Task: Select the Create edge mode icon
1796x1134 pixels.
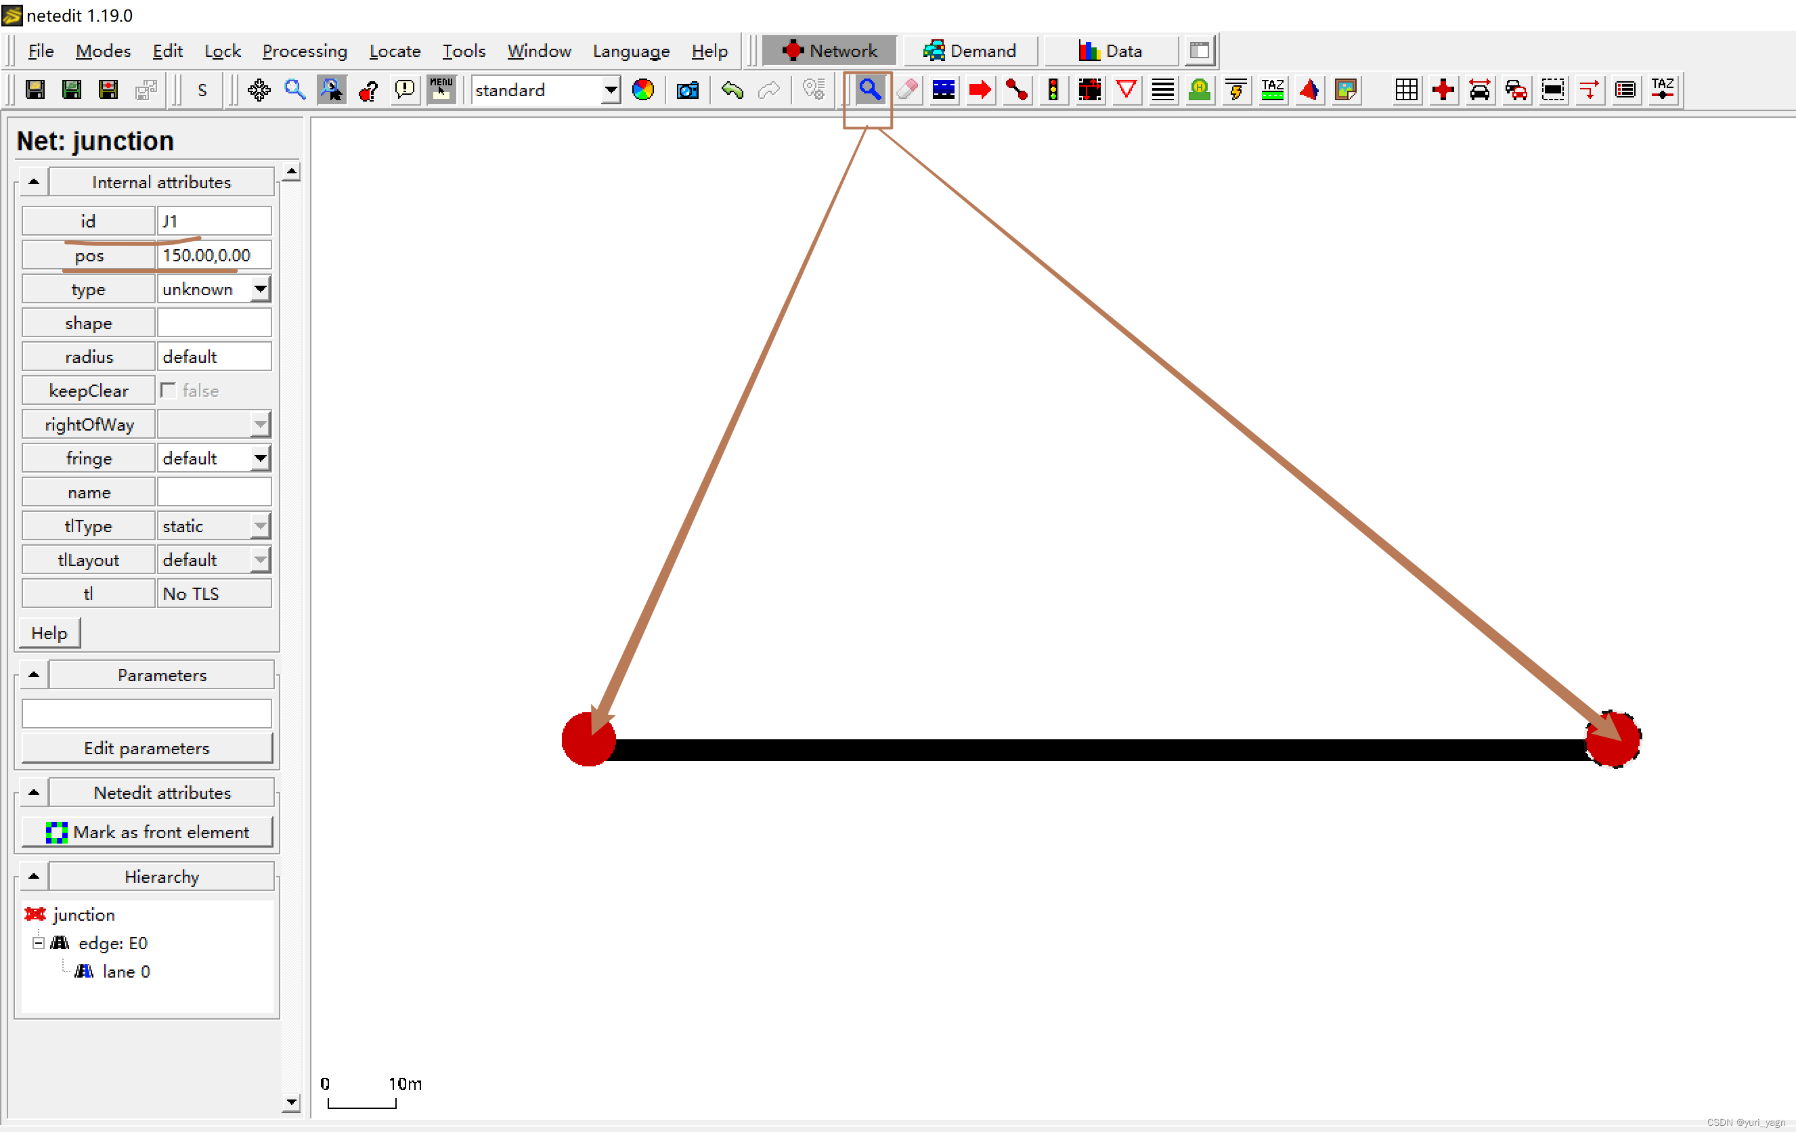Action: coord(1016,90)
